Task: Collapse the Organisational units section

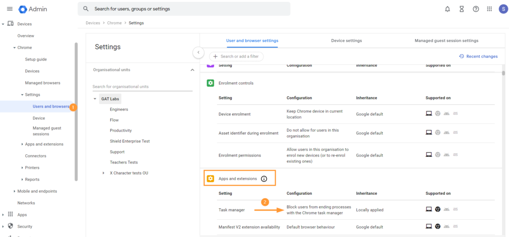Action: point(192,70)
